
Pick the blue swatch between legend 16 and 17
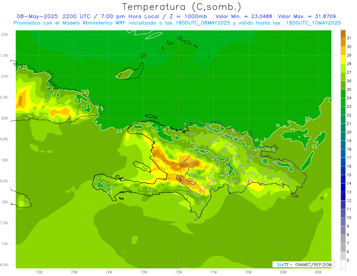click(x=343, y=162)
